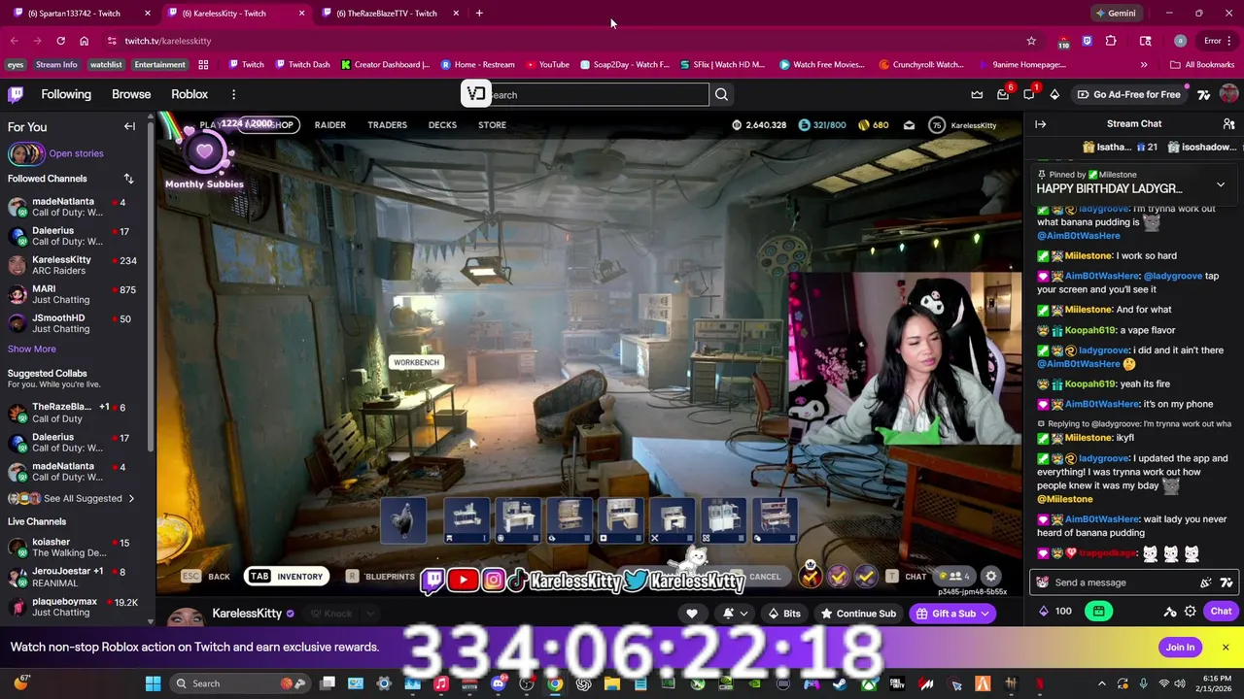This screenshot has width=1244, height=699.
Task: Collapse the Stream Chat panel
Action: pos(1040,124)
